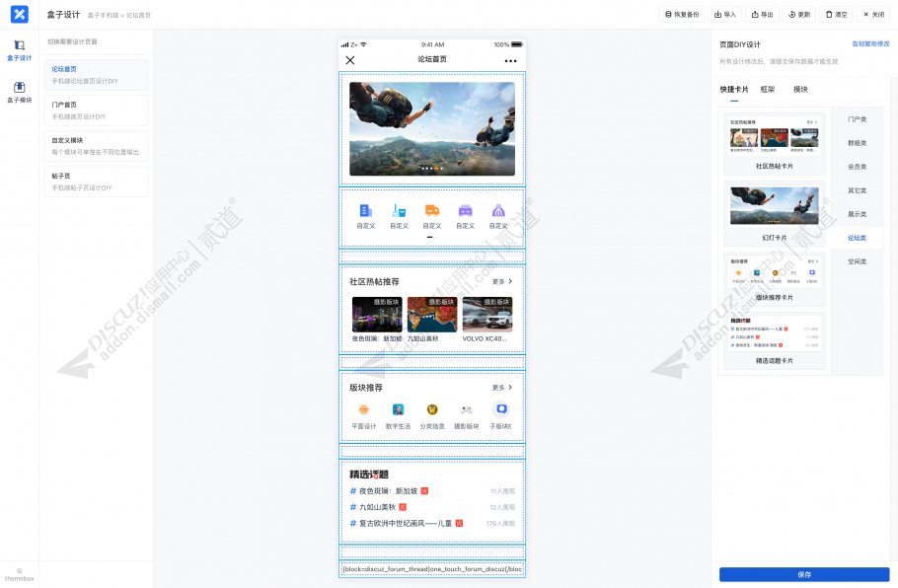Click the 关闭 close button

pyautogui.click(x=873, y=15)
